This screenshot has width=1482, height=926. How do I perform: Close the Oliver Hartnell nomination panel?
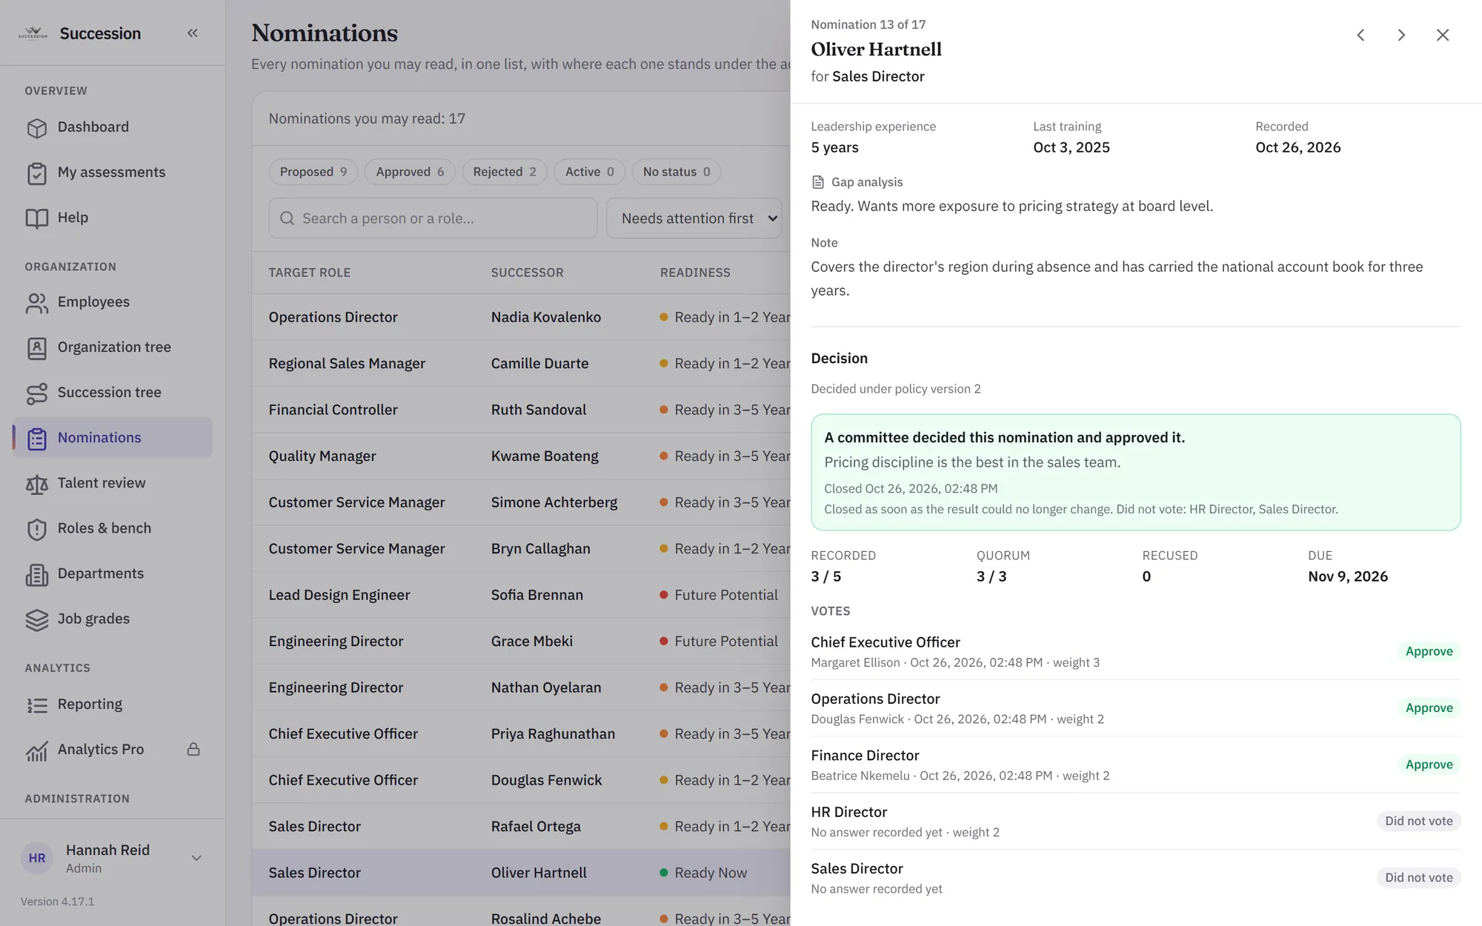click(1443, 35)
